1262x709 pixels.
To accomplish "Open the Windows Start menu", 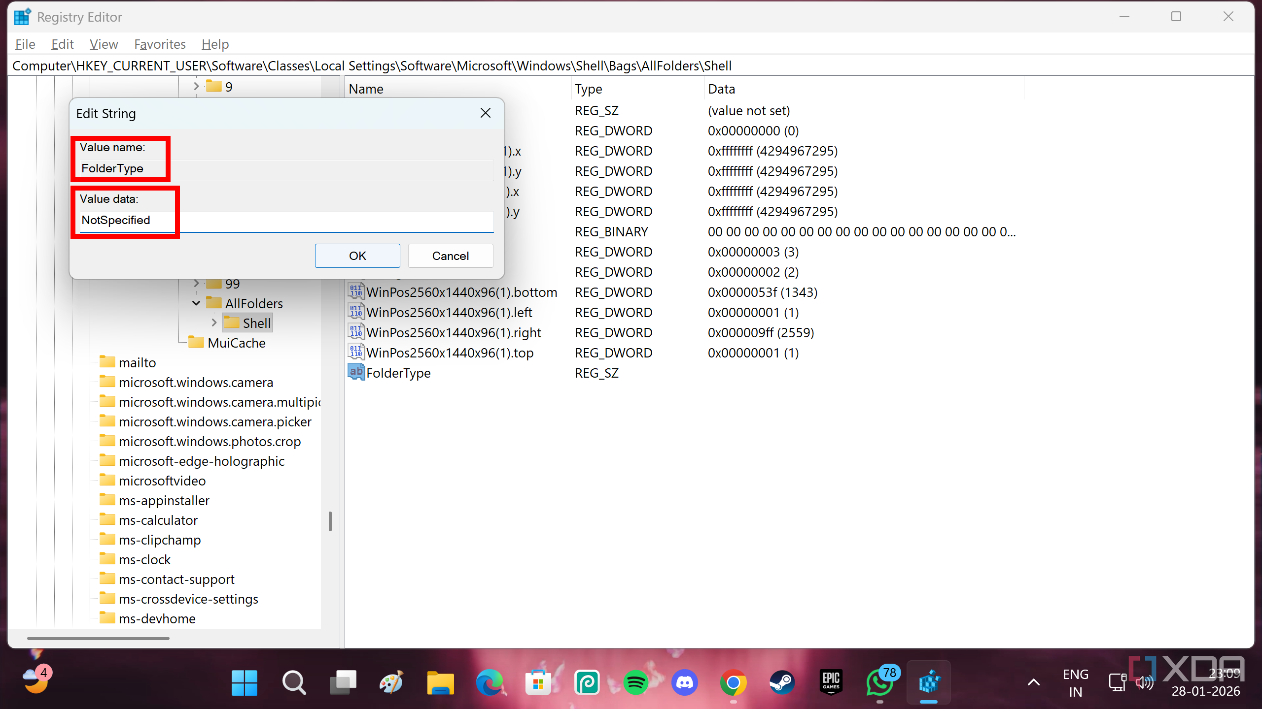I will (x=244, y=683).
